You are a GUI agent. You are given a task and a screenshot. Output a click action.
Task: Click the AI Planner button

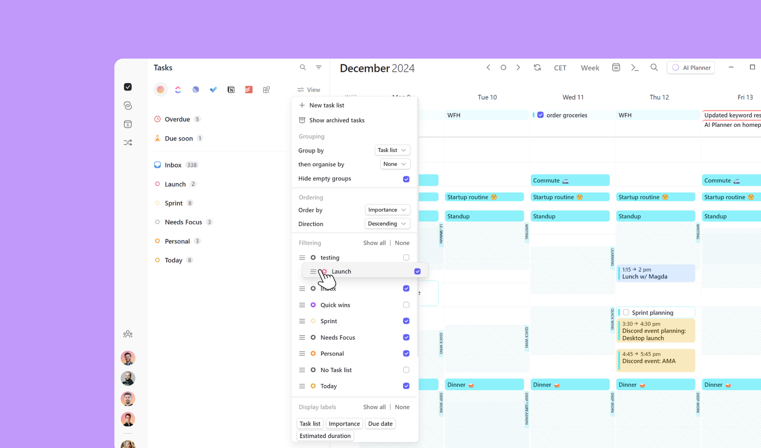tap(691, 68)
